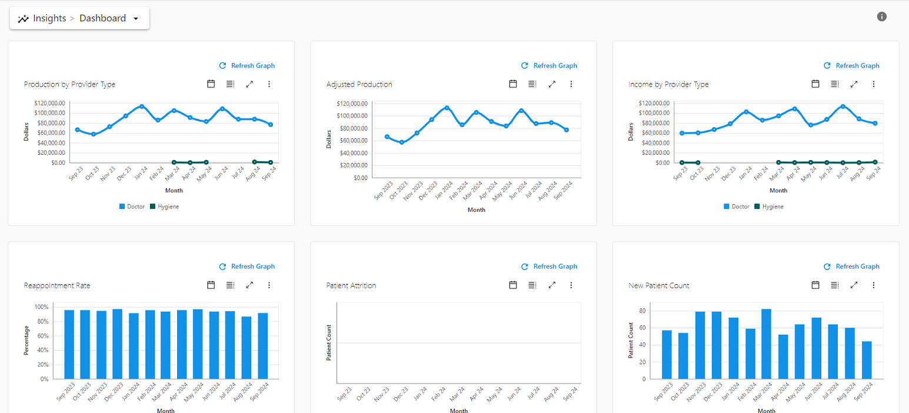The image size is (909, 413).
Task: Open the three-dot options menu on Adjusted Production
Action: [571, 84]
